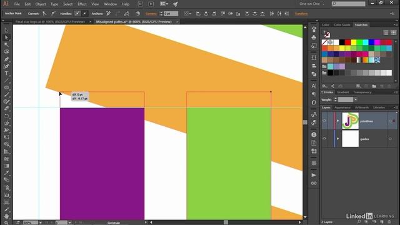
Task: Open the Window menu
Action: (111, 4)
